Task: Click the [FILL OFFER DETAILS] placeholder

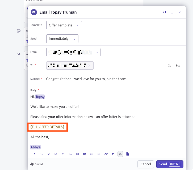Action: tap(47, 127)
